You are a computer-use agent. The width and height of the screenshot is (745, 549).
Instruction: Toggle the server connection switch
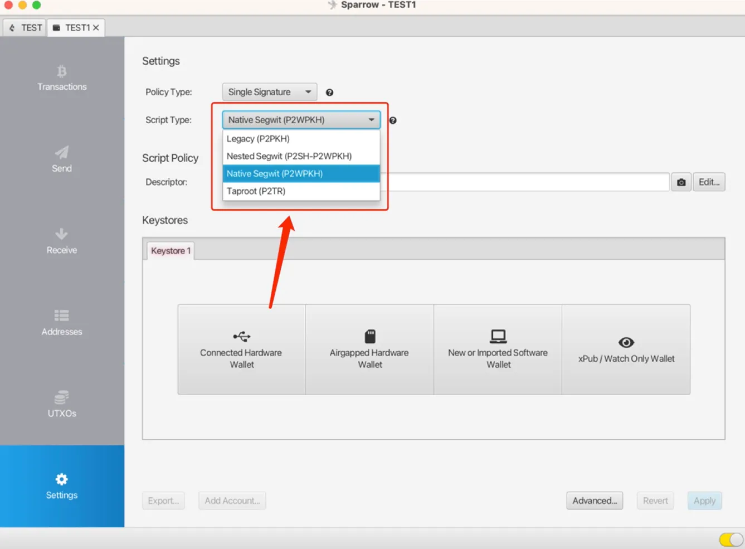[731, 540]
